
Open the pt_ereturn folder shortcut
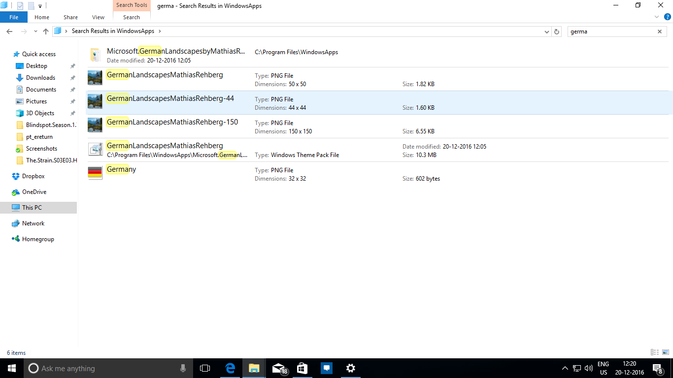click(x=39, y=137)
